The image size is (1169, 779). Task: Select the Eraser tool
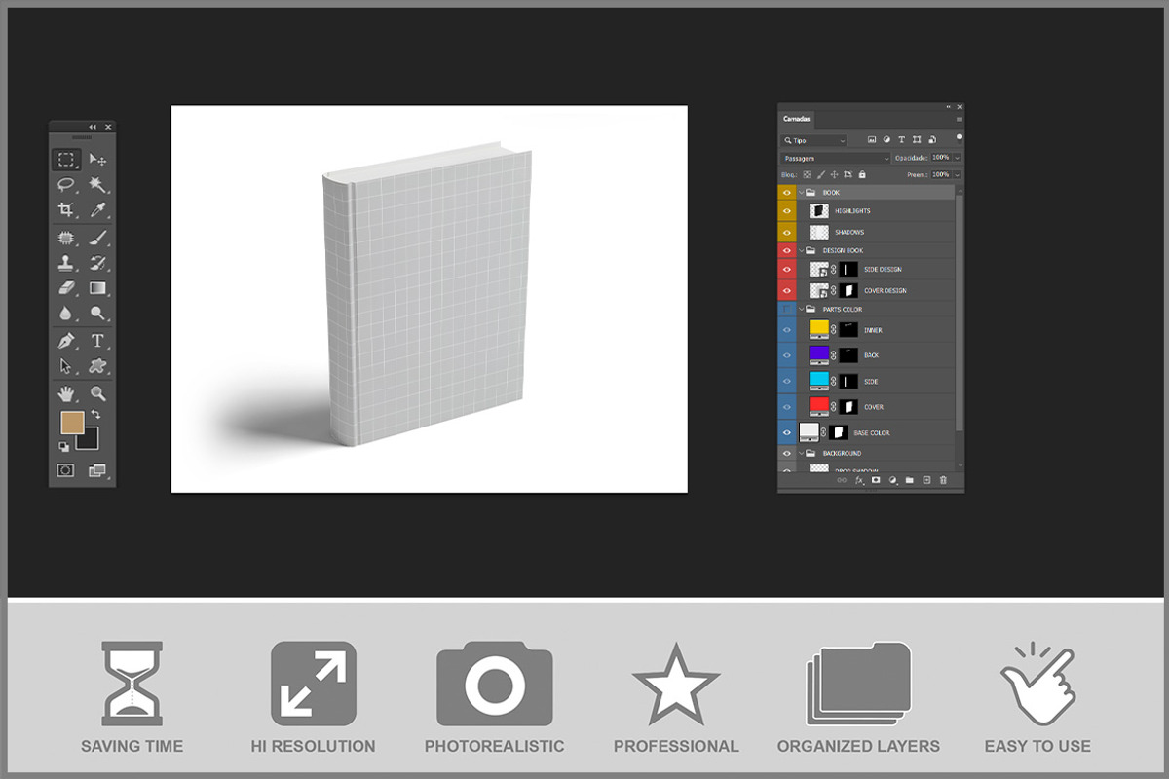[x=66, y=288]
